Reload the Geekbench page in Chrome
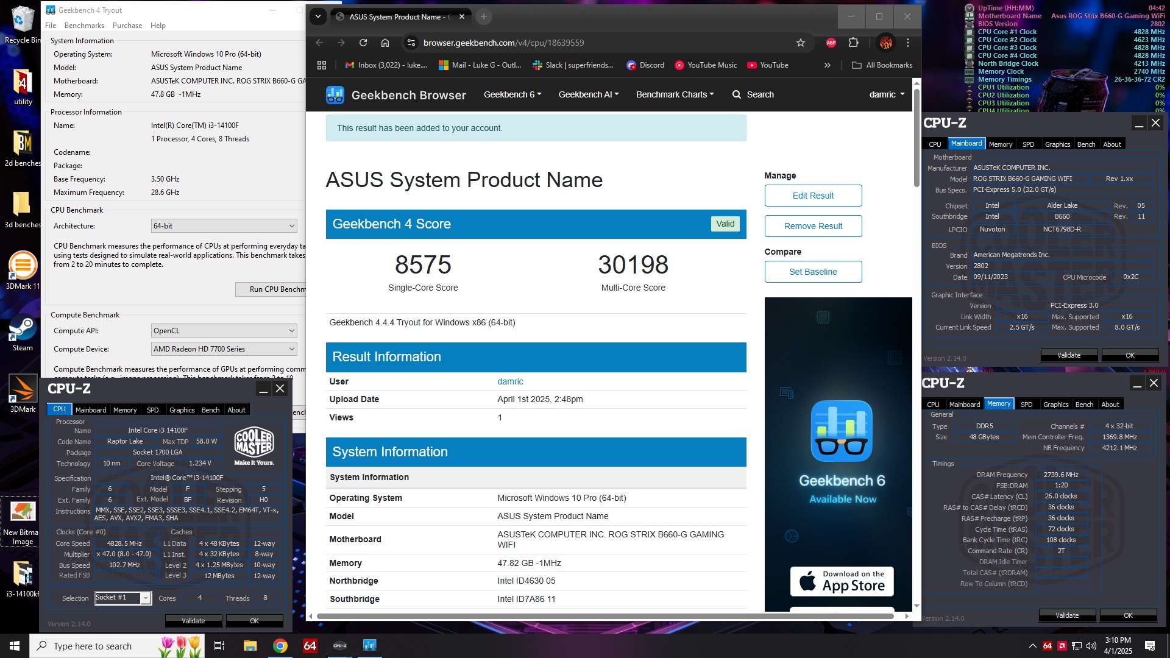Image resolution: width=1170 pixels, height=658 pixels. pos(363,43)
